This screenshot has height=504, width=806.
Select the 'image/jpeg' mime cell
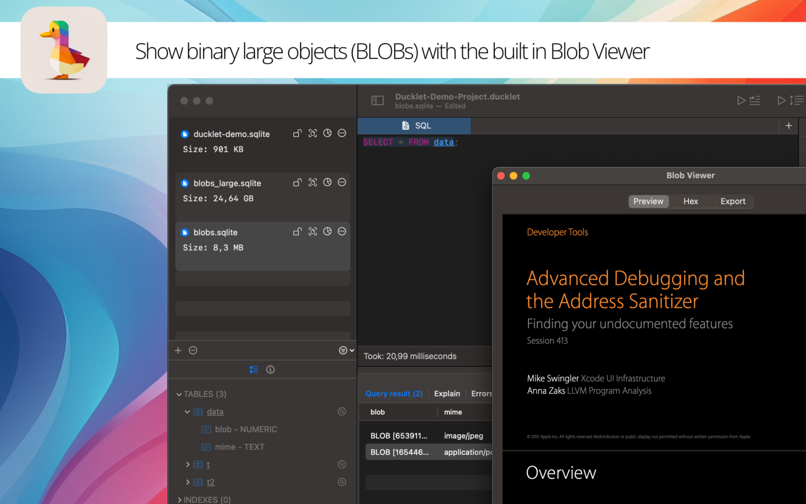(x=463, y=436)
